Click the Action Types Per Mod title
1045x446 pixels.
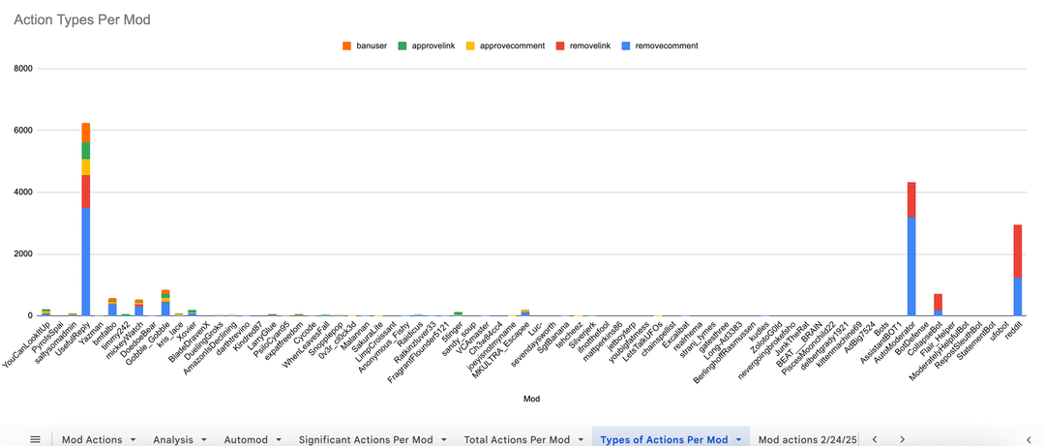coord(81,19)
